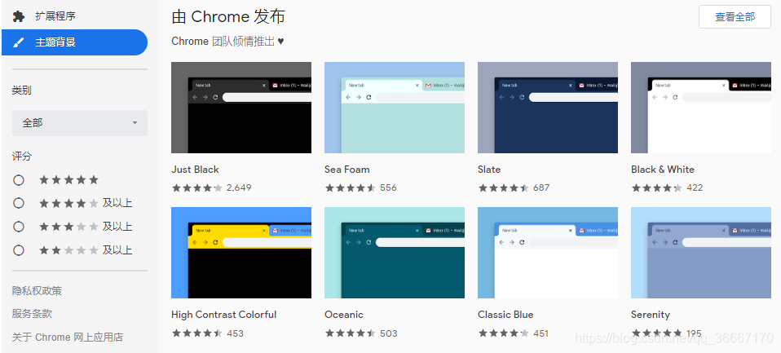Click Just Black's 2,649 rating count
This screenshot has height=353, width=781.
click(x=239, y=188)
